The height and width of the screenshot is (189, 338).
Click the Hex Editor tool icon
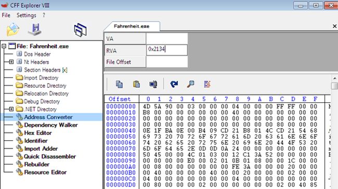(x=20, y=133)
